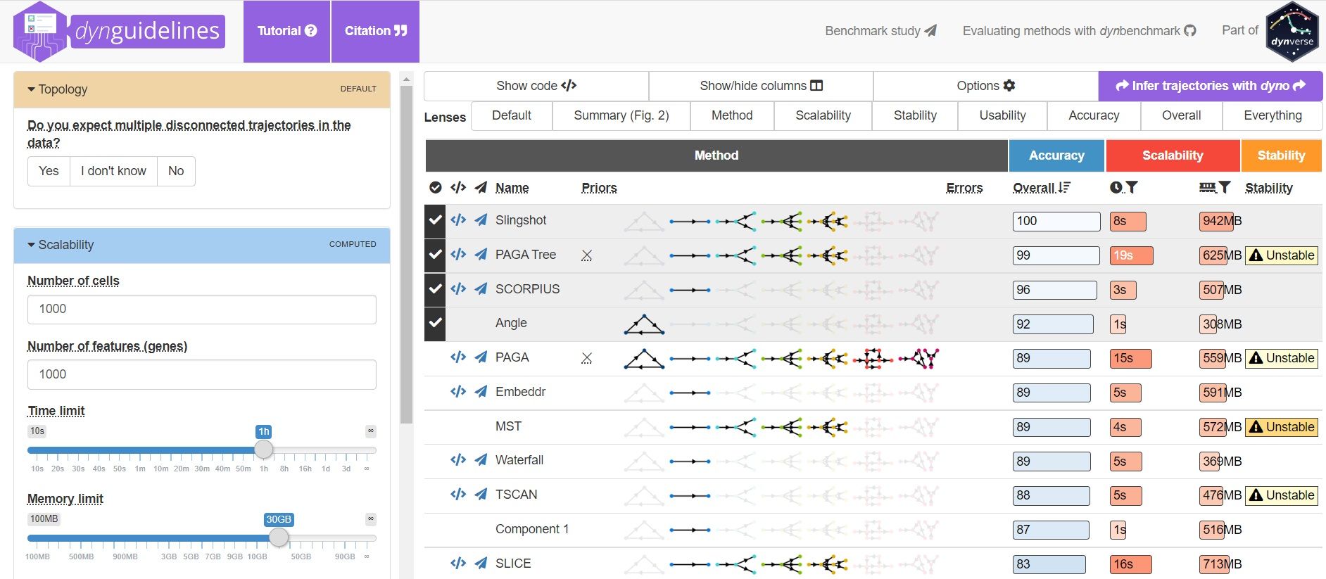Collapse the Topology panel

pos(202,89)
